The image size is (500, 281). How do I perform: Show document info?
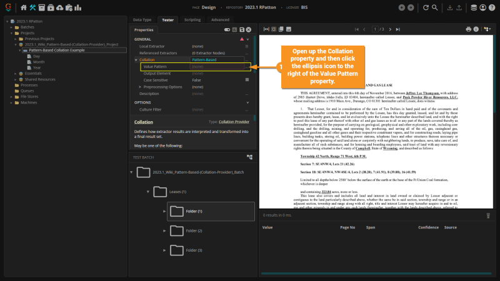point(476,29)
